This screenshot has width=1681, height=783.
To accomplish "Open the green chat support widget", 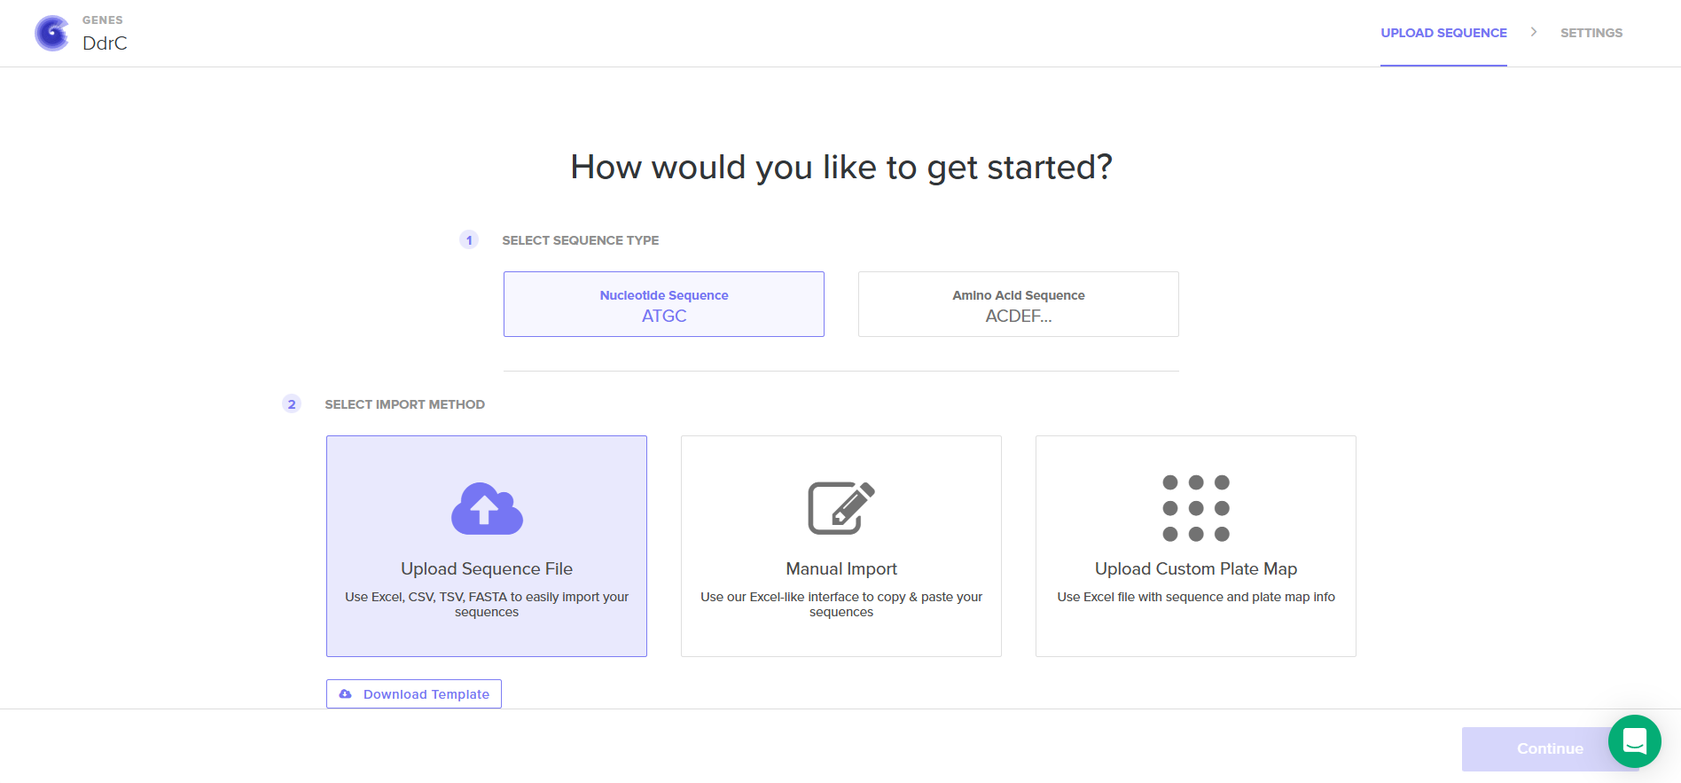I will 1634,740.
